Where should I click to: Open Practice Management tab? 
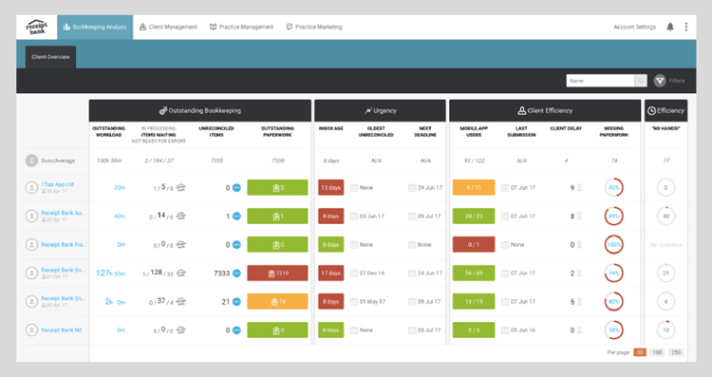tap(241, 28)
